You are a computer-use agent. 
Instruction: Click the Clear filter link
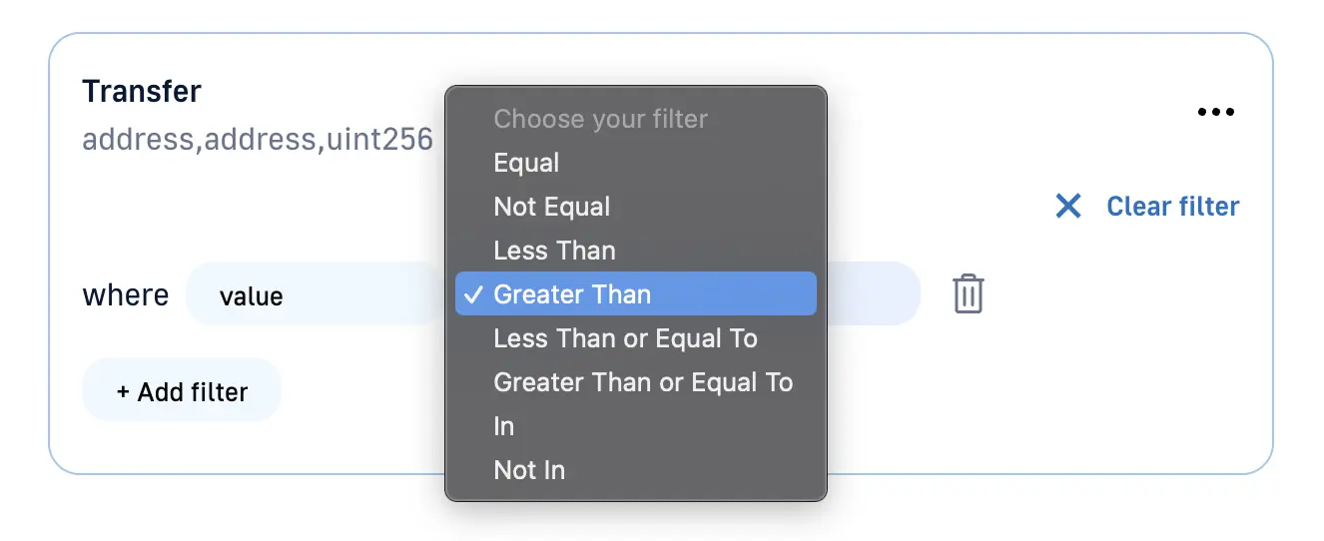(1172, 207)
